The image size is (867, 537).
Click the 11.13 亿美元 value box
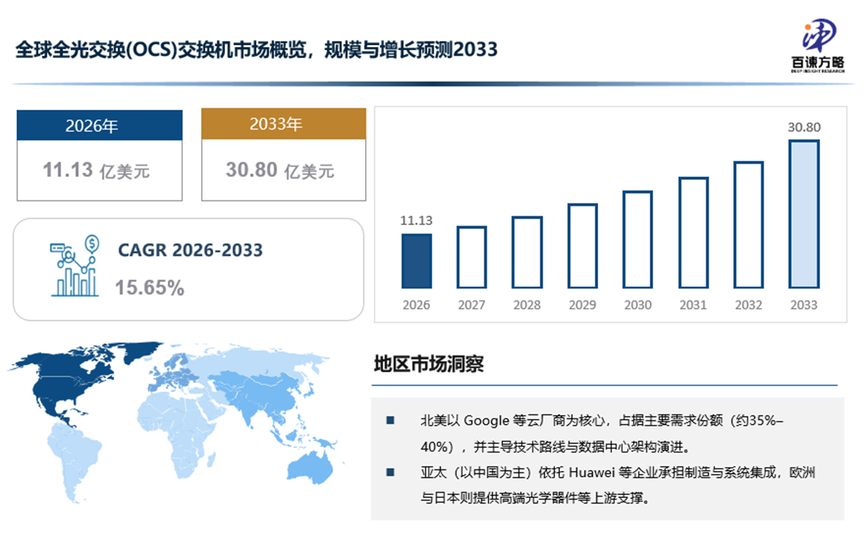coord(99,170)
